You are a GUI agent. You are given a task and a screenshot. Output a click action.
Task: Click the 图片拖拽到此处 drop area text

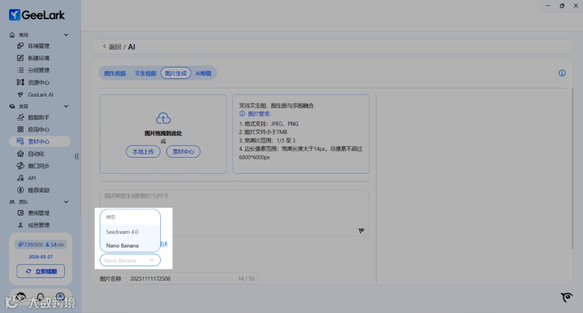tap(163, 133)
